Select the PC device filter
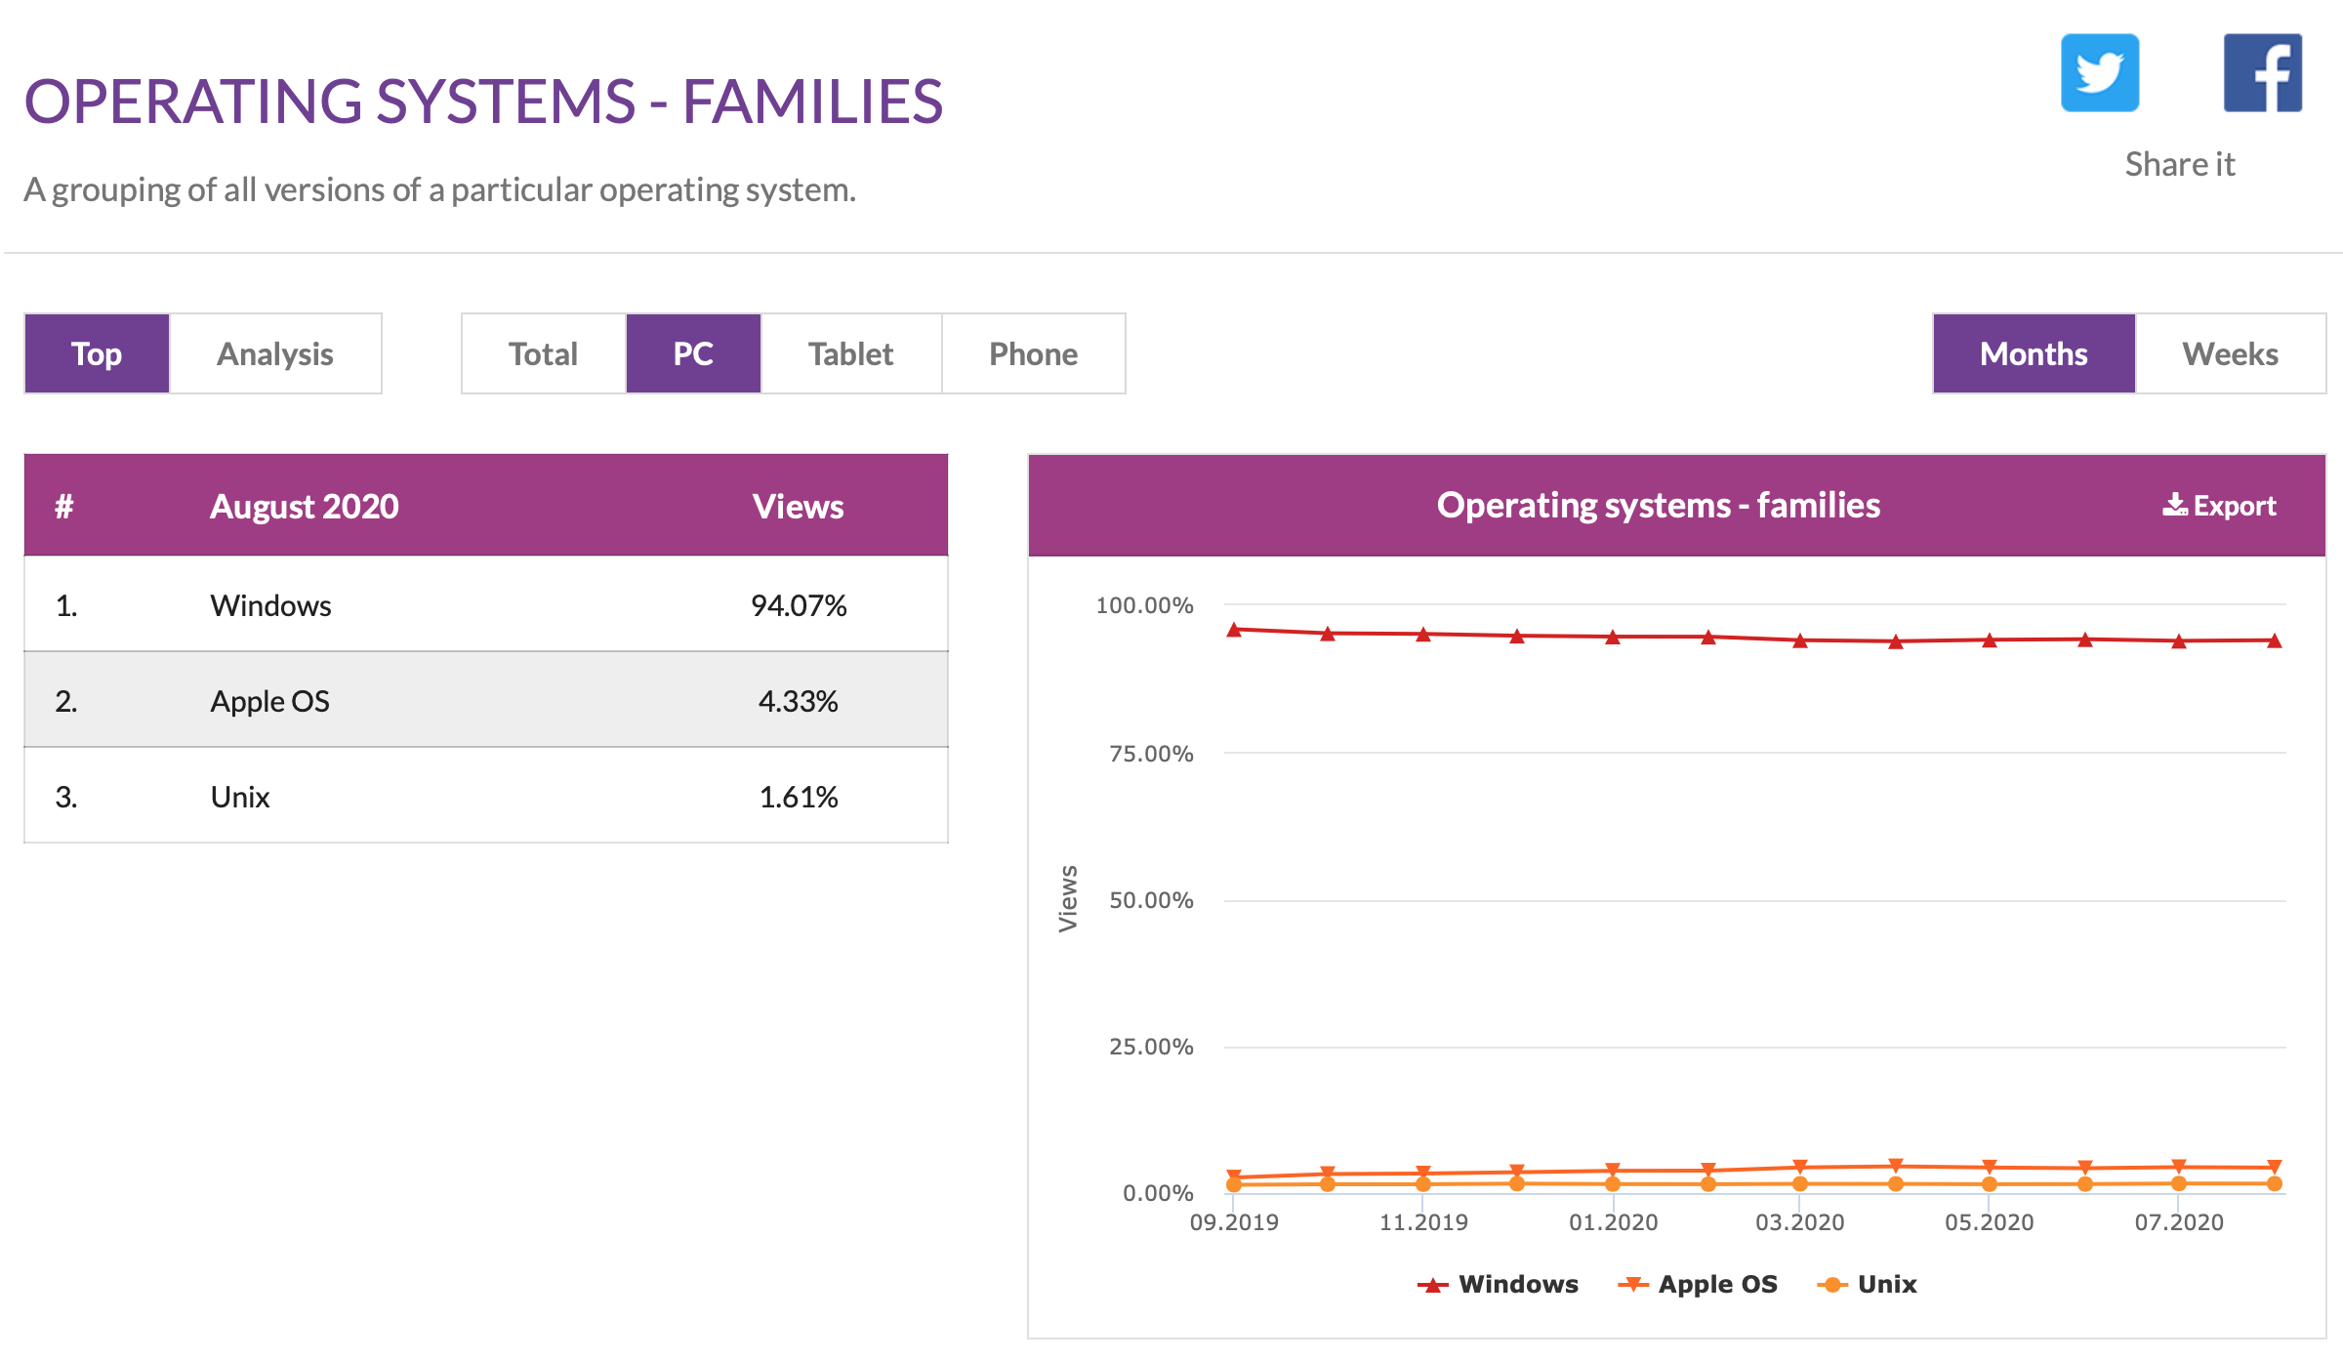This screenshot has height=1361, width=2343. [x=693, y=353]
